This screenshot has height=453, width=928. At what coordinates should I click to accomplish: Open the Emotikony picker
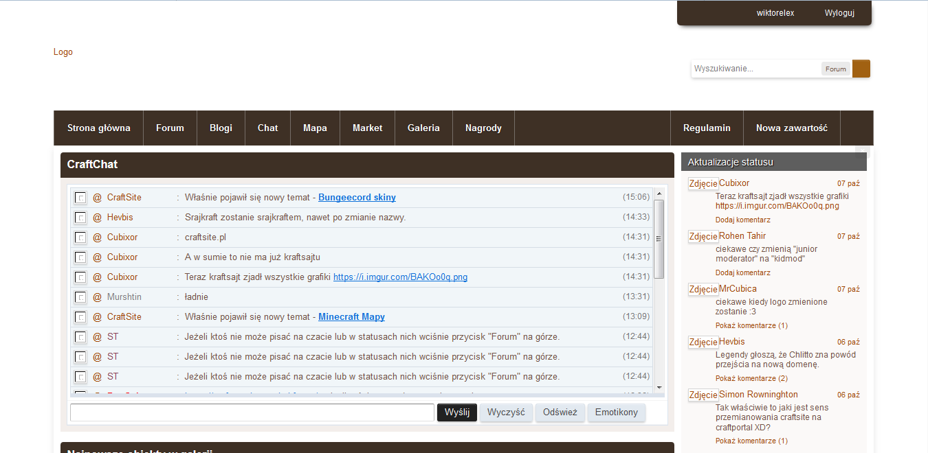(617, 413)
